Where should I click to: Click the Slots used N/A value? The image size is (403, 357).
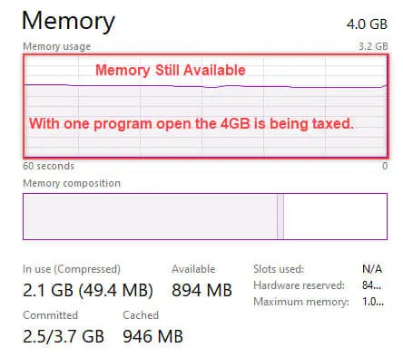(372, 268)
